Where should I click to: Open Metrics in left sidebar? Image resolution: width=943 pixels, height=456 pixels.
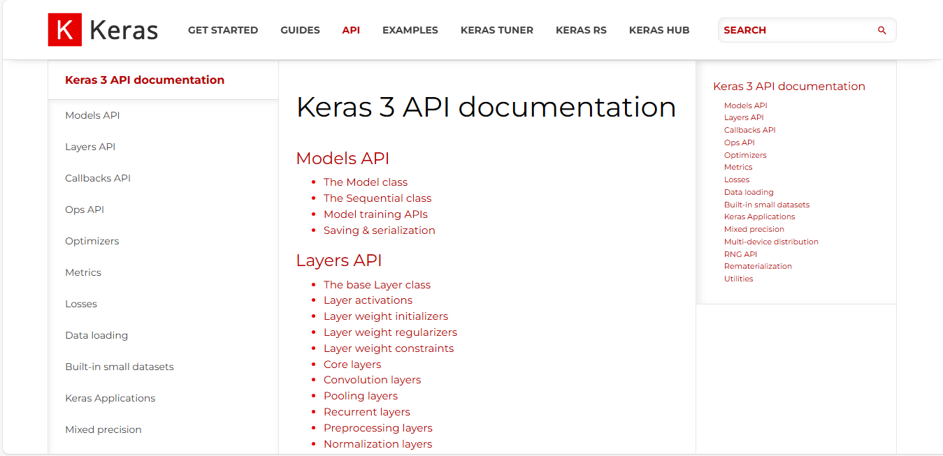pyautogui.click(x=83, y=272)
